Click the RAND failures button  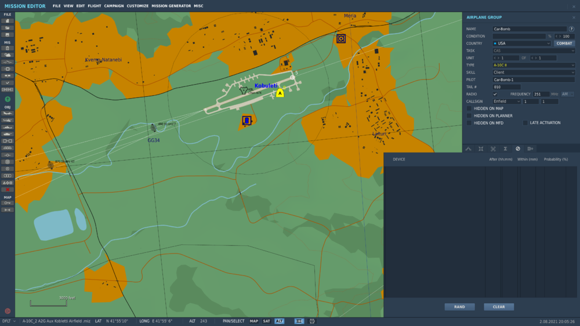click(x=459, y=307)
